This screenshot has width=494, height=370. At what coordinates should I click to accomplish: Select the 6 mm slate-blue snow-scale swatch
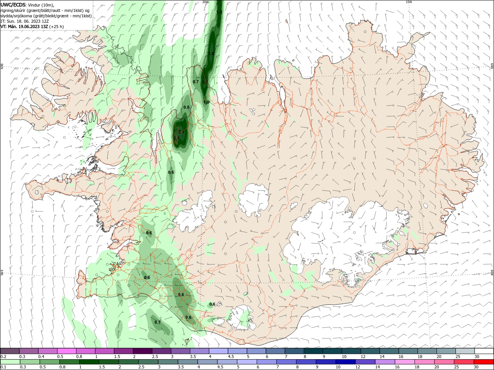point(275,351)
